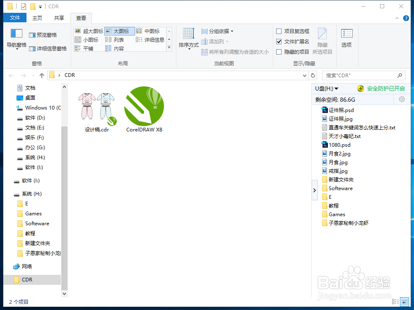
Task: Open the 排序方式 sort by menu
Action: point(188,38)
